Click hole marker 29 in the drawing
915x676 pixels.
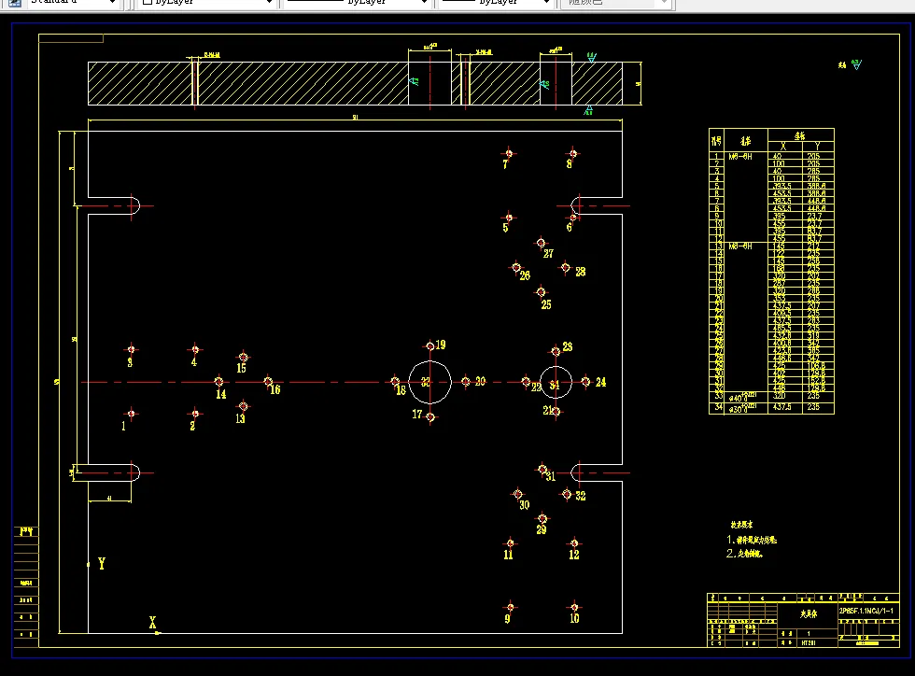click(542, 518)
